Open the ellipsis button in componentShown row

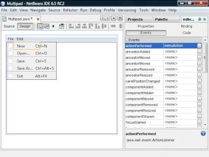pos(199,116)
